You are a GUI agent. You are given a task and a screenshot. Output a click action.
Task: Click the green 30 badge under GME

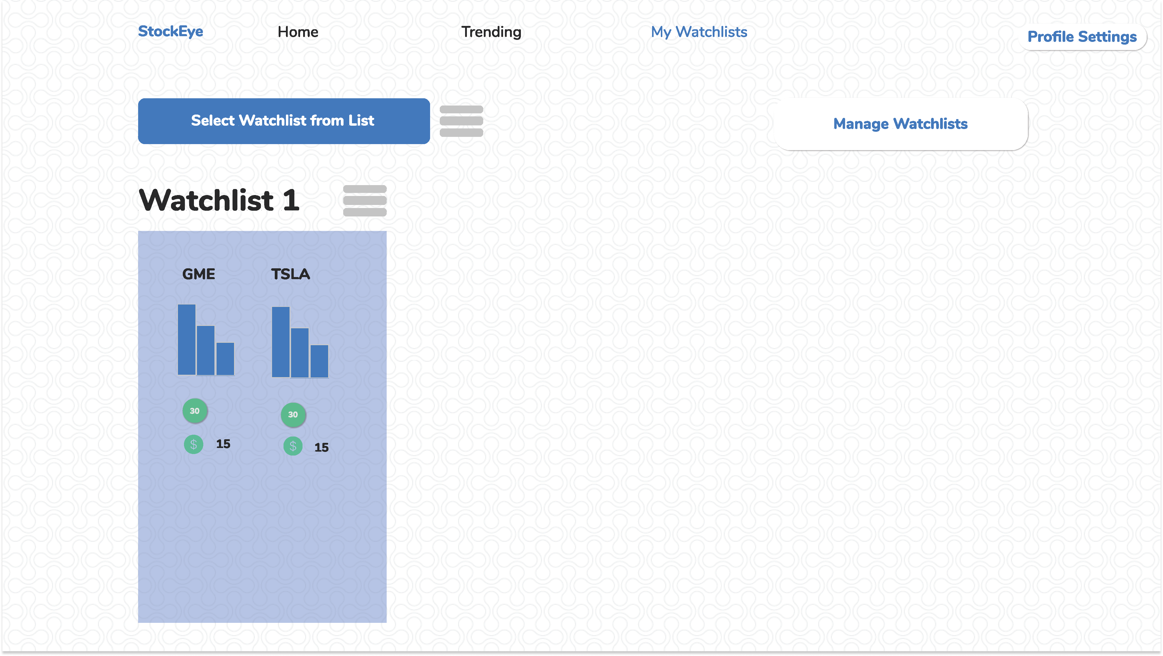point(195,411)
